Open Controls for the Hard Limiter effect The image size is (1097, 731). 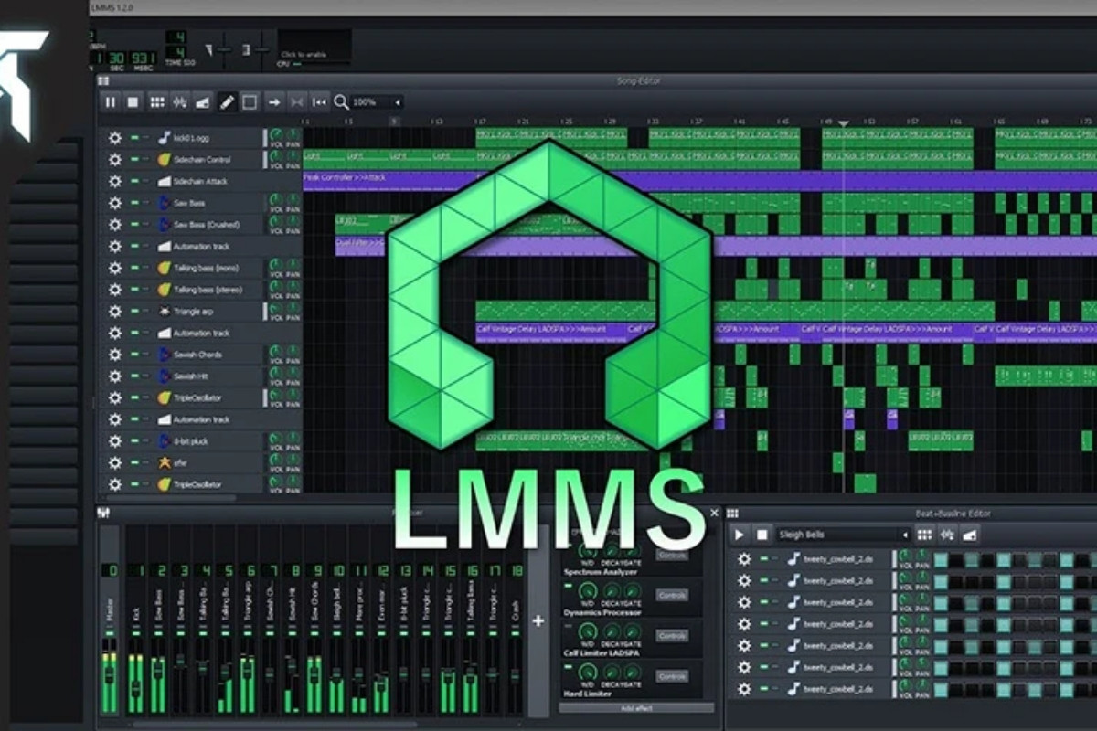pyautogui.click(x=672, y=676)
